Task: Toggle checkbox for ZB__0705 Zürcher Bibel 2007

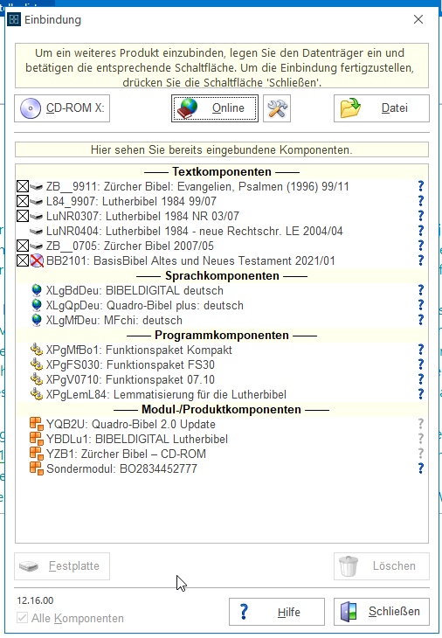Action: pos(23,246)
